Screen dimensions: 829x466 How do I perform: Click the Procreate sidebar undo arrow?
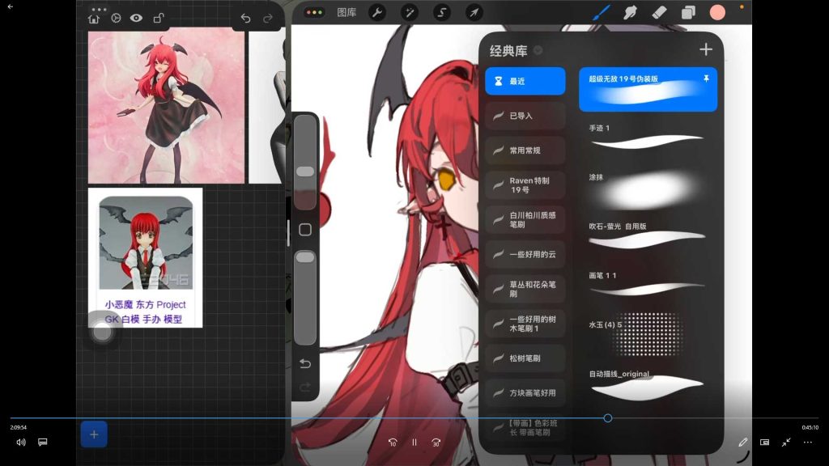pyautogui.click(x=305, y=363)
